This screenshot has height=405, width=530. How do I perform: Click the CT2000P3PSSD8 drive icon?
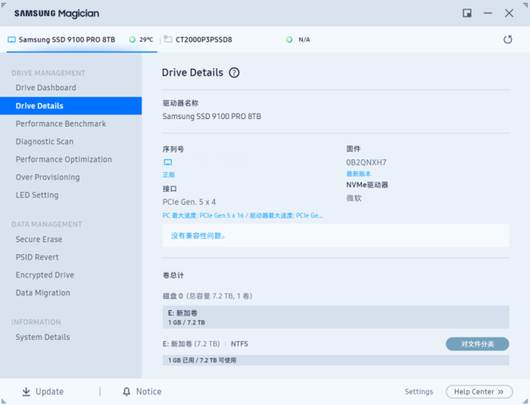coord(168,39)
